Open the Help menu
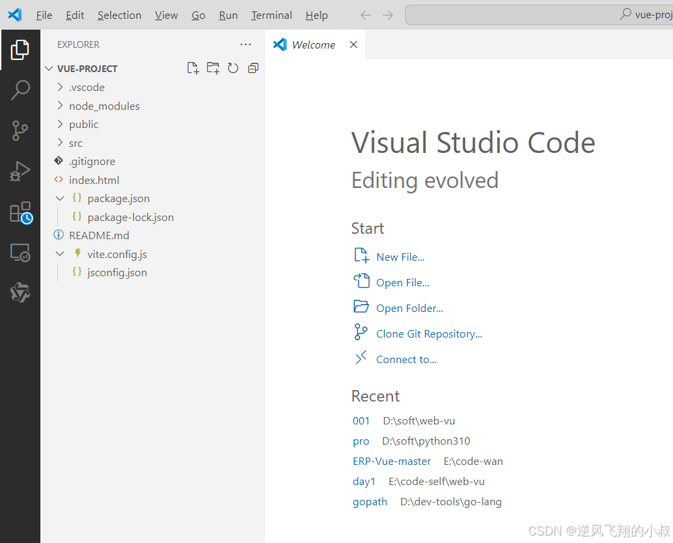Viewport: 673px width, 543px height. coord(316,15)
